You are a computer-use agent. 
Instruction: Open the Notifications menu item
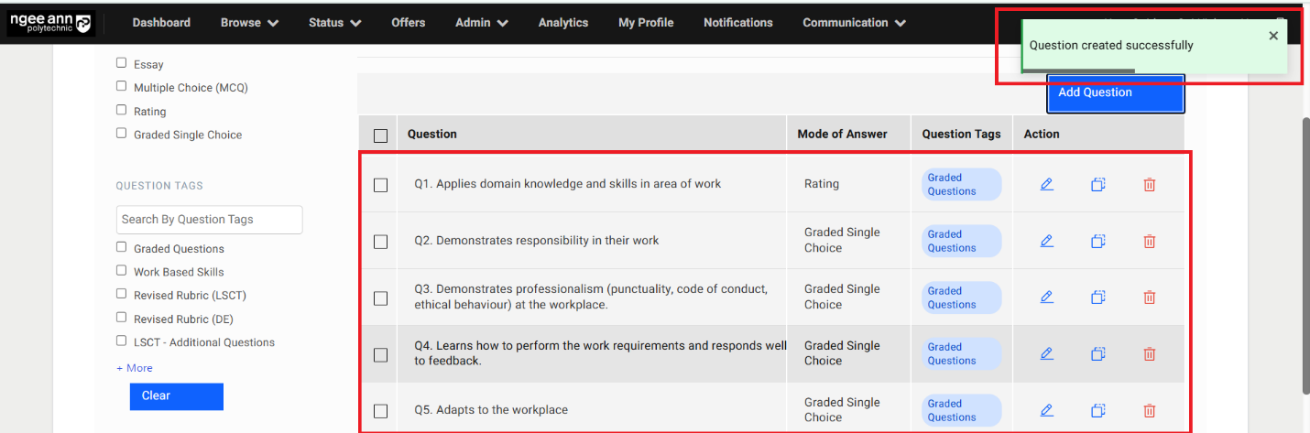(x=737, y=23)
